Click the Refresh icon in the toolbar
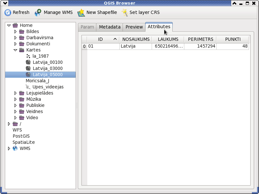The image size is (259, 194). 7,13
